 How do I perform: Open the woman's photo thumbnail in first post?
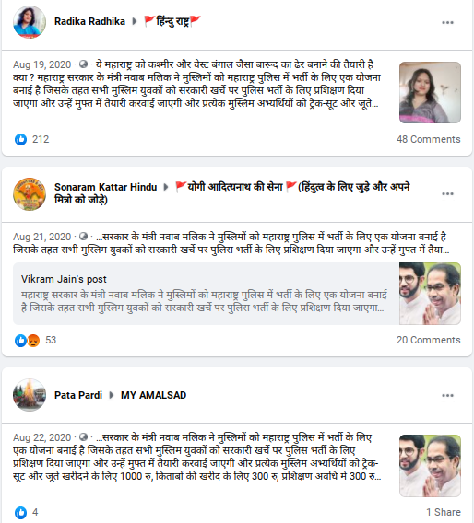[x=430, y=92]
